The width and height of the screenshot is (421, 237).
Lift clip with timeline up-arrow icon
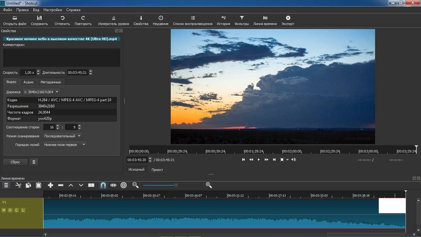pyautogui.click(x=71, y=185)
